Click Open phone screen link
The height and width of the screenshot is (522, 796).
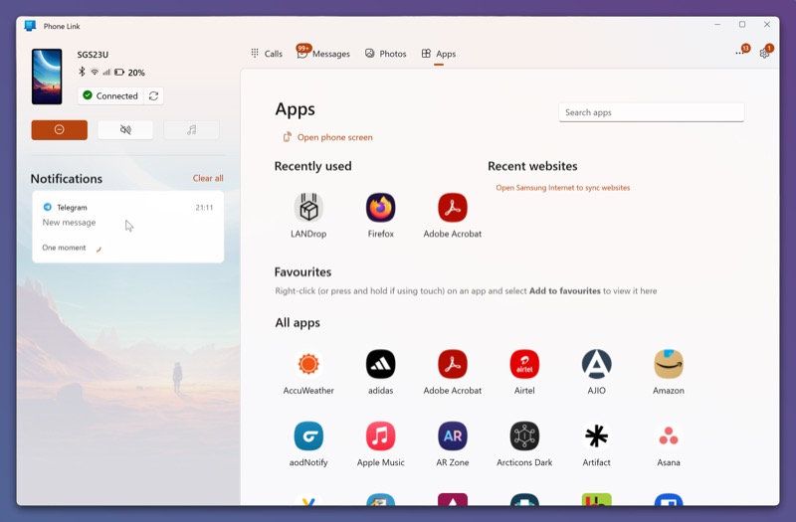[x=328, y=137]
